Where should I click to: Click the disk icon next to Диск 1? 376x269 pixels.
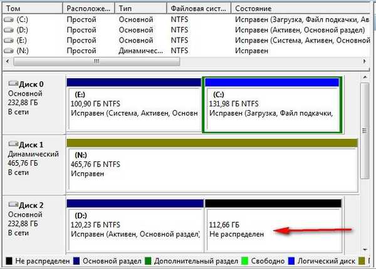(x=13, y=144)
